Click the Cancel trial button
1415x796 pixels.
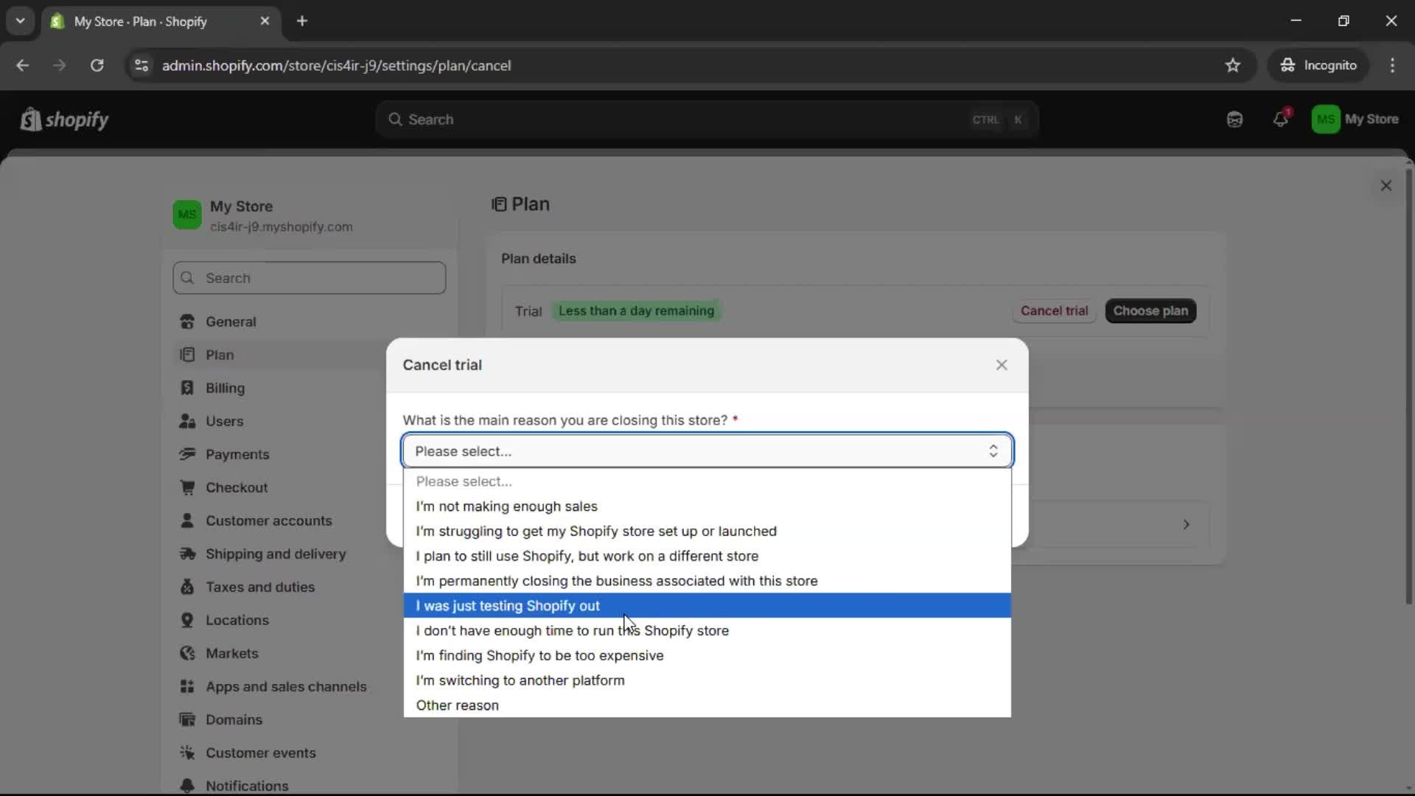pos(1054,311)
